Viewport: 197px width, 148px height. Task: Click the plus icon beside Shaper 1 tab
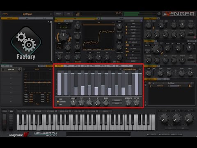158,66
